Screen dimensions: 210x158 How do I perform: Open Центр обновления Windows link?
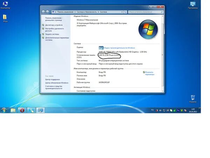tap(57, 83)
